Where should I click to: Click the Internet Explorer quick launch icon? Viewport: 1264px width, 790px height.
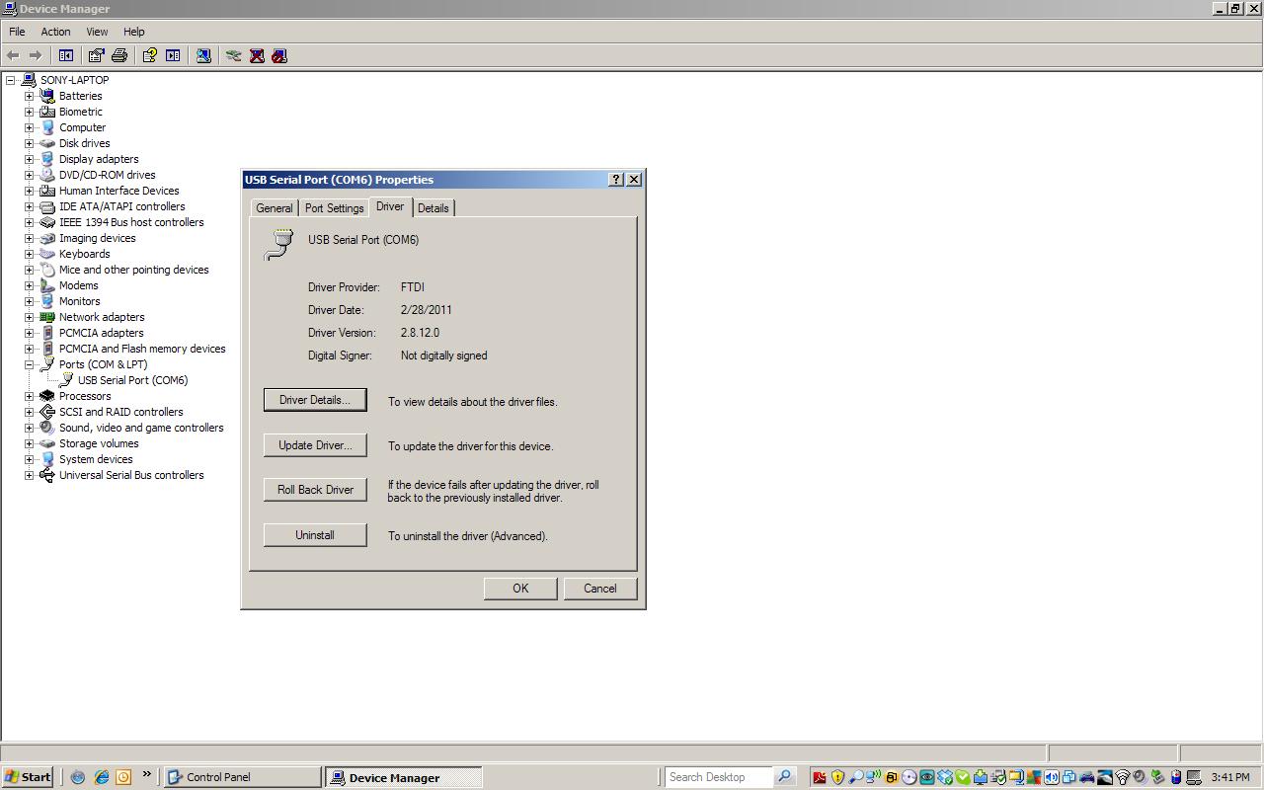click(101, 777)
